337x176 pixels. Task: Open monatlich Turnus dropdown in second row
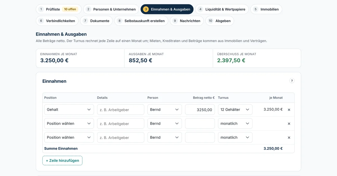[235, 124]
